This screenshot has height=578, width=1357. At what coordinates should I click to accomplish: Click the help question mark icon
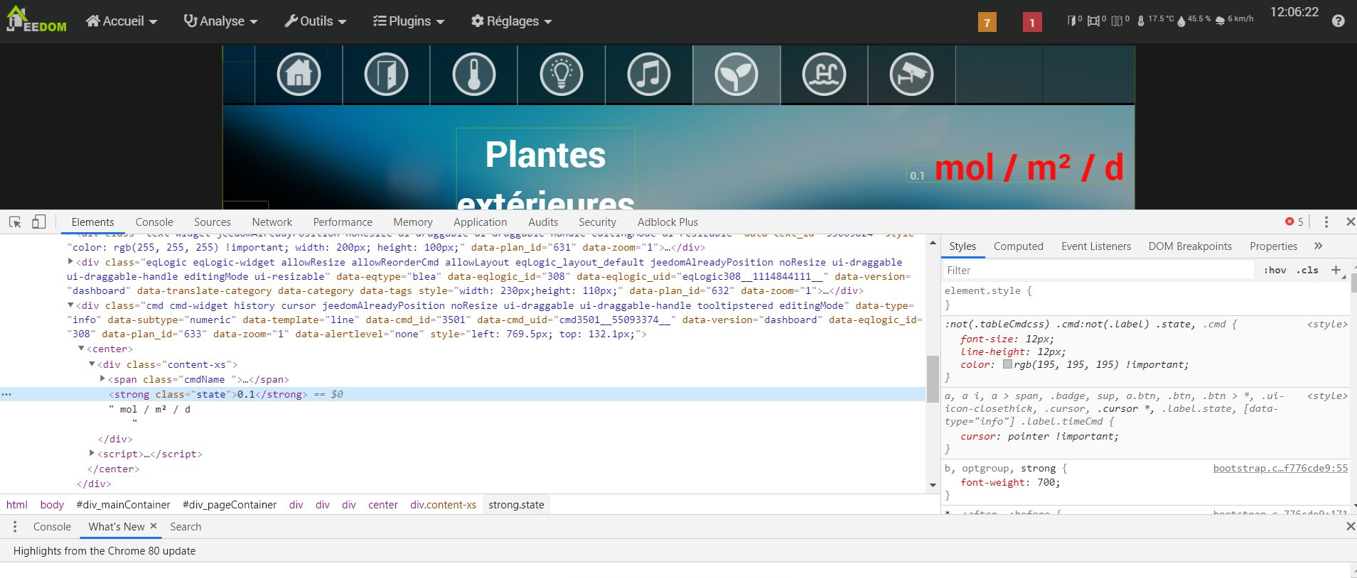click(1338, 21)
